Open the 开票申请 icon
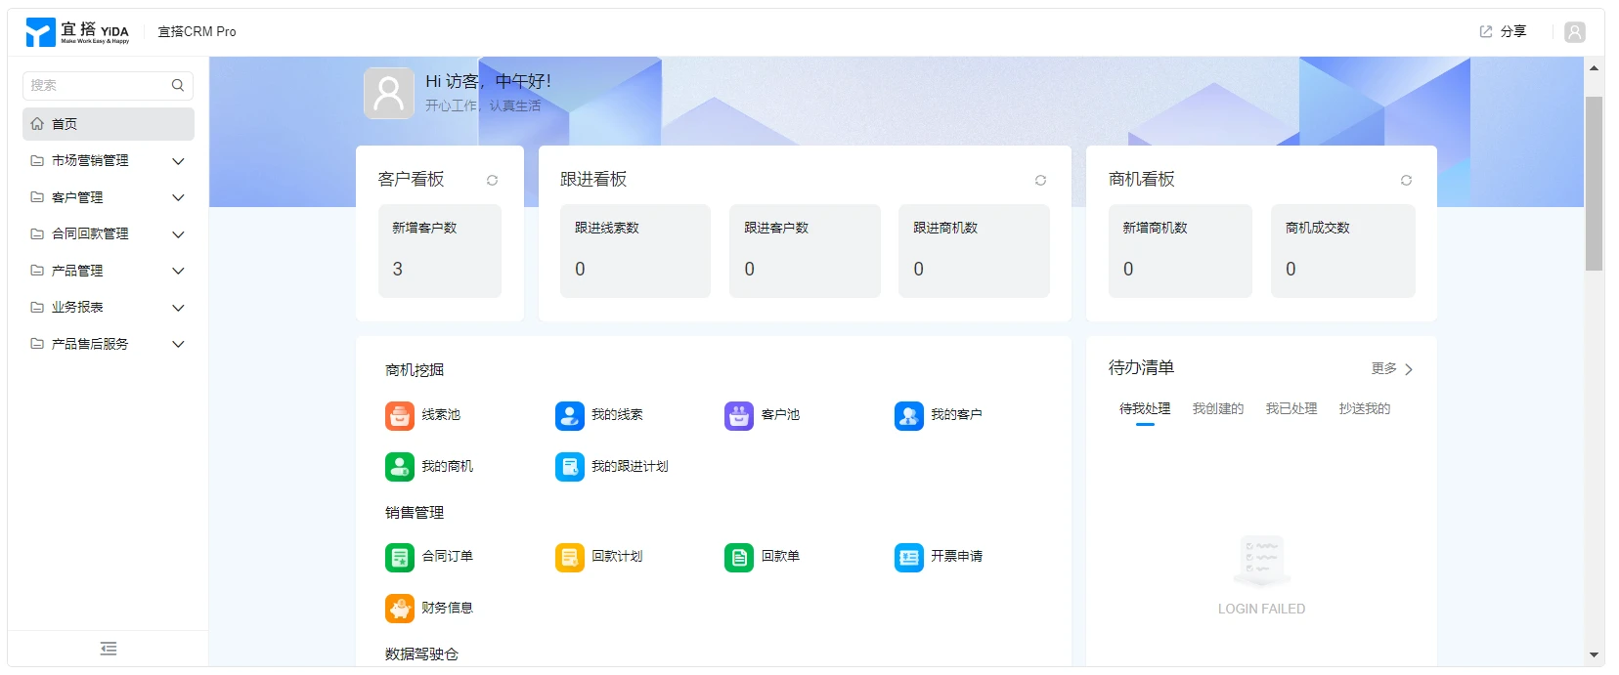The height and width of the screenshot is (675, 1619). [909, 557]
